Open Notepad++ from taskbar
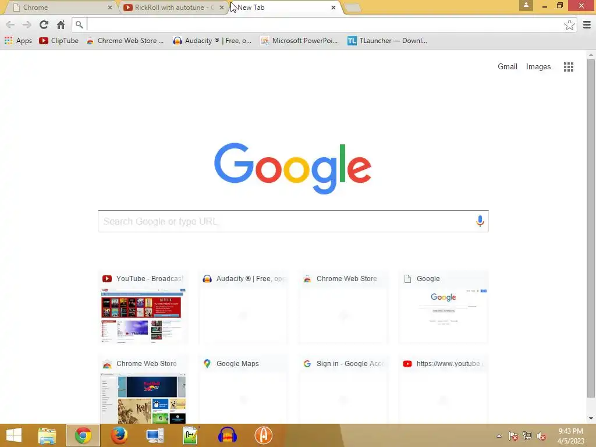 pyautogui.click(x=191, y=435)
